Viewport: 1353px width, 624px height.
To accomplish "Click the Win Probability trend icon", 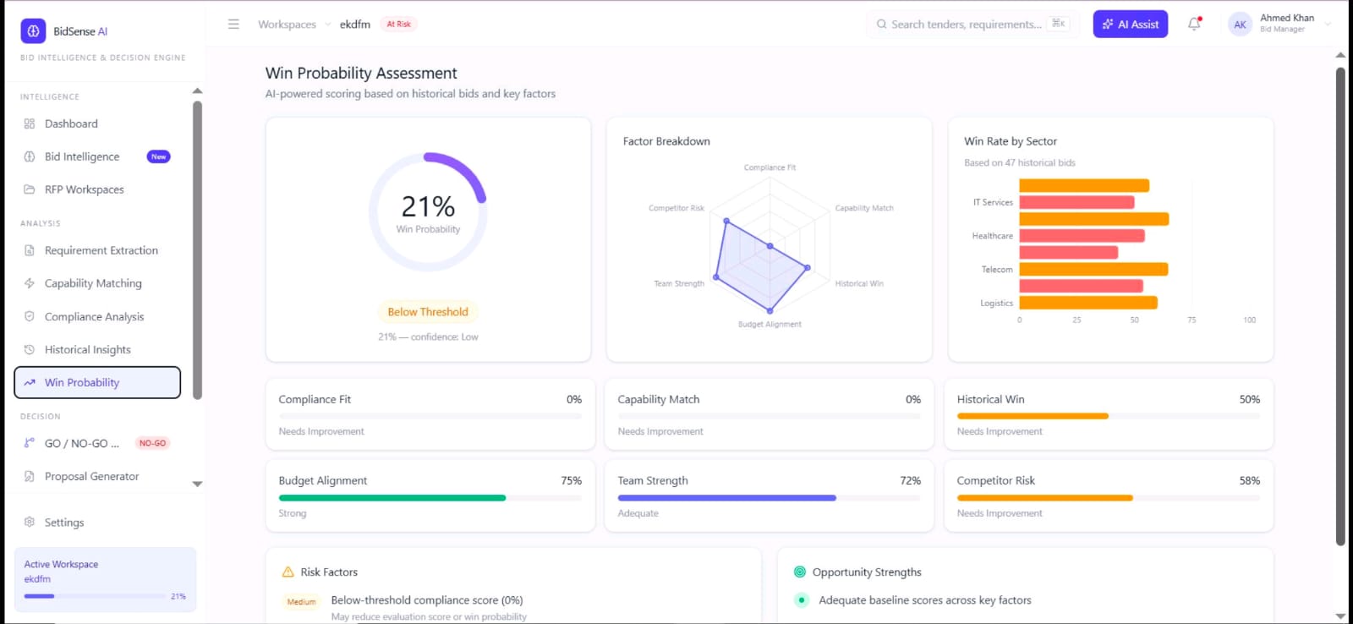I will (x=30, y=382).
